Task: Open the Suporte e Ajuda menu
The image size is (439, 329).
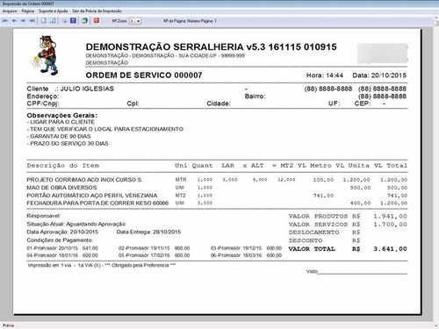Action: [x=54, y=11]
